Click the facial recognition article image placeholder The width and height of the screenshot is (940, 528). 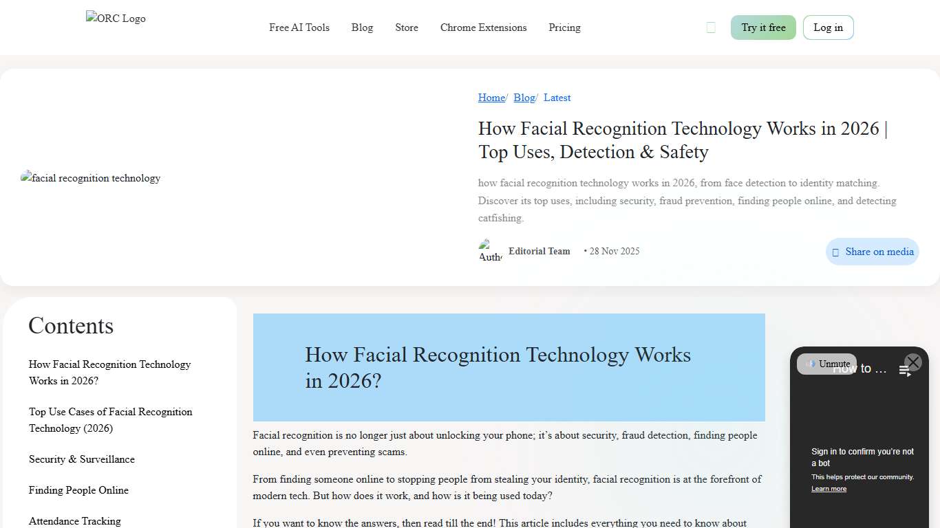click(90, 178)
